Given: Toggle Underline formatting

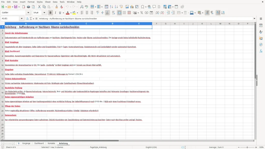Looking at the screenshot, I should 60,13.
